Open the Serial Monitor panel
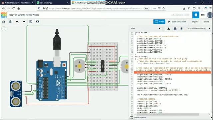Screen dimensions: 213x120 pyautogui.click(x=138, y=118)
